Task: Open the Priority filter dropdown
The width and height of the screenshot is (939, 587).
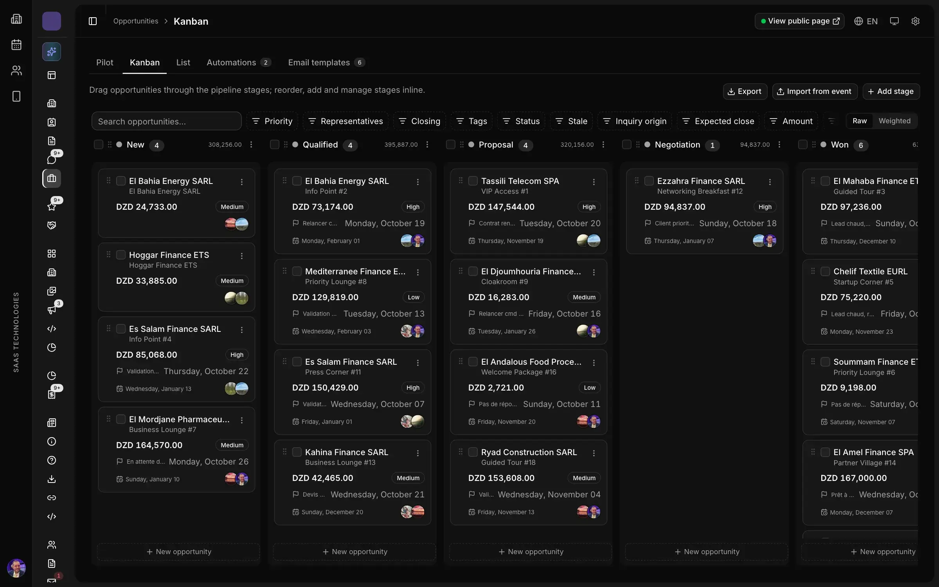Action: tap(272, 121)
